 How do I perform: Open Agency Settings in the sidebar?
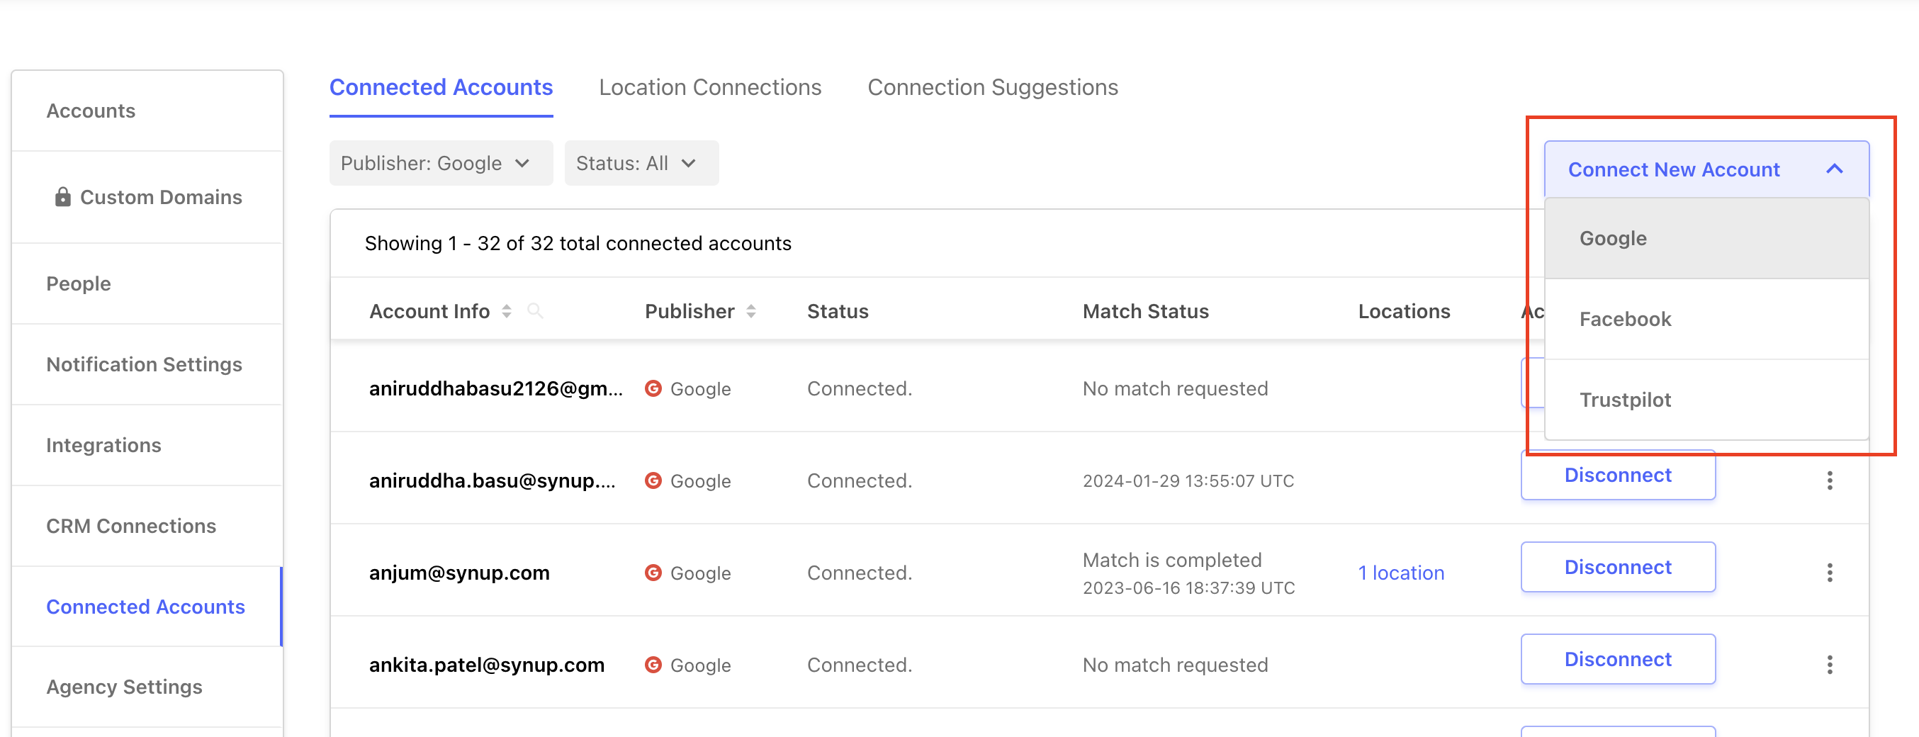[x=147, y=687]
